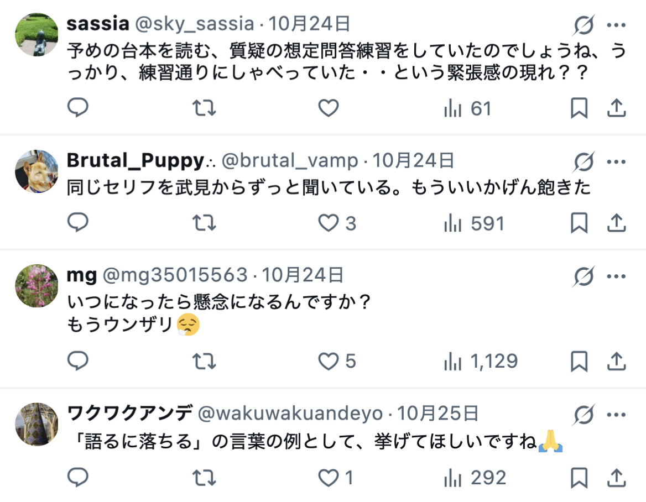View analytics on Brutal_Puppy's 591-view post
This screenshot has height=502, width=646.
[x=474, y=223]
